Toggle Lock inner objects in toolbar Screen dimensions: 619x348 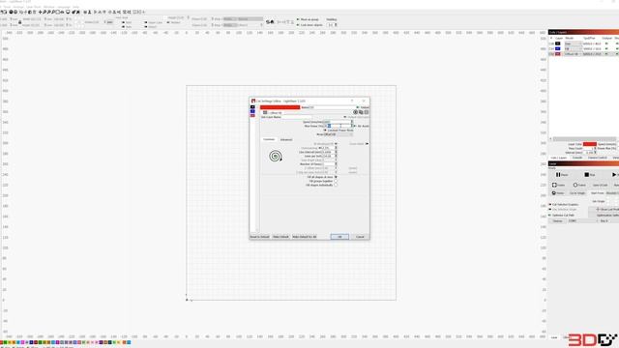(298, 25)
